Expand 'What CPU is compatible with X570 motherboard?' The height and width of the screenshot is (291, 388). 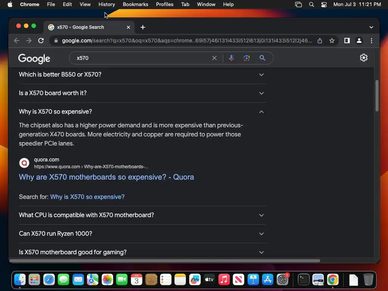[142, 215]
